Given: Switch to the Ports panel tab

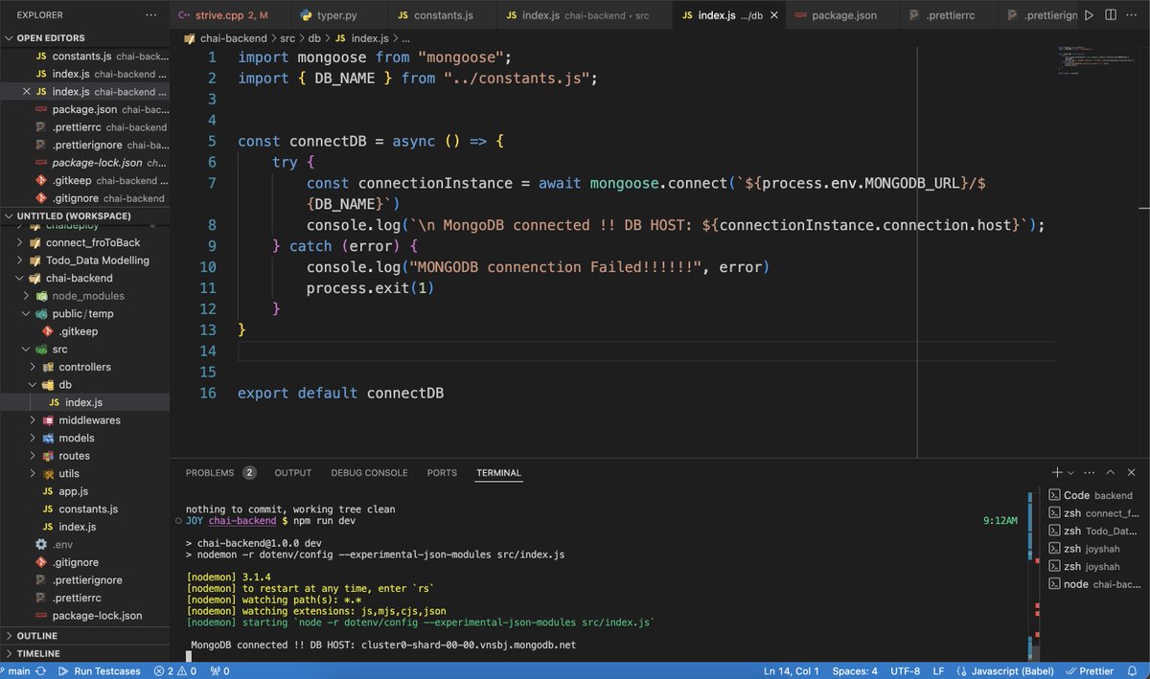Looking at the screenshot, I should coord(442,473).
